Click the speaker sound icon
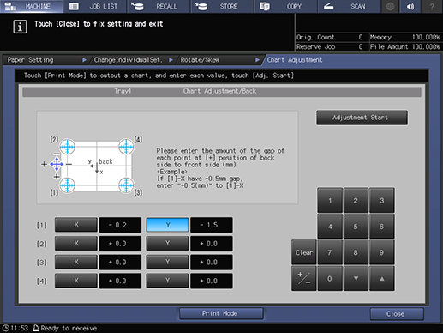 410,6
